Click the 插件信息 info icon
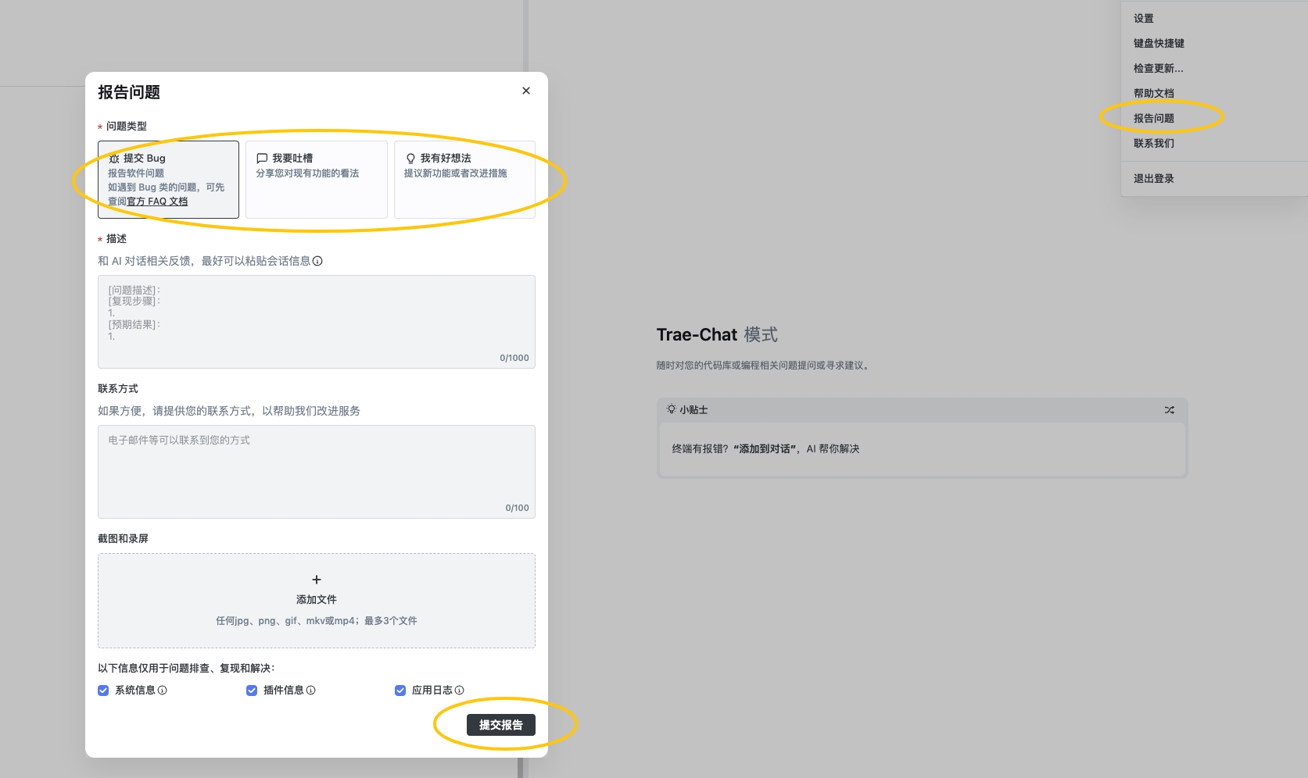 click(x=311, y=691)
